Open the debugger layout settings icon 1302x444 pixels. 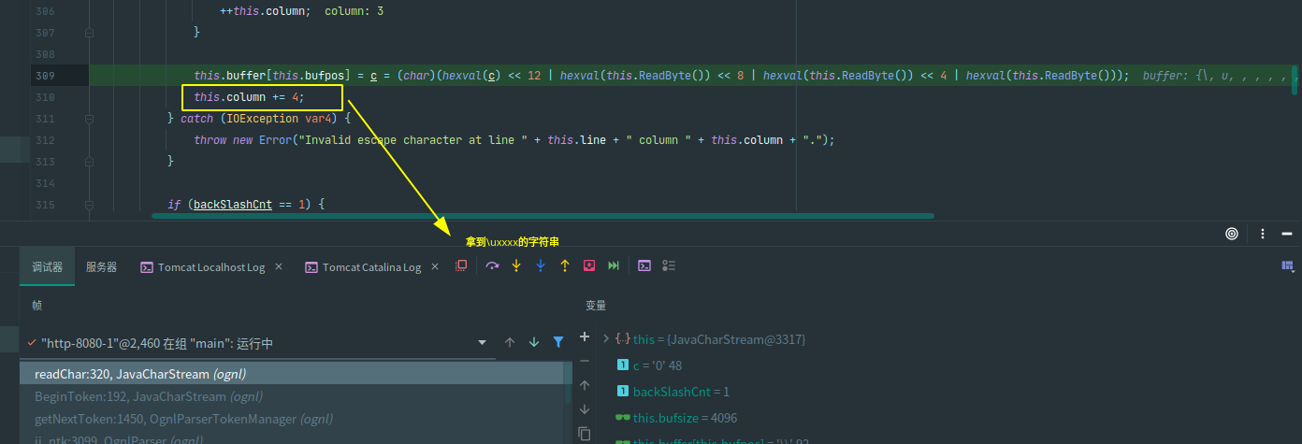point(1287,266)
